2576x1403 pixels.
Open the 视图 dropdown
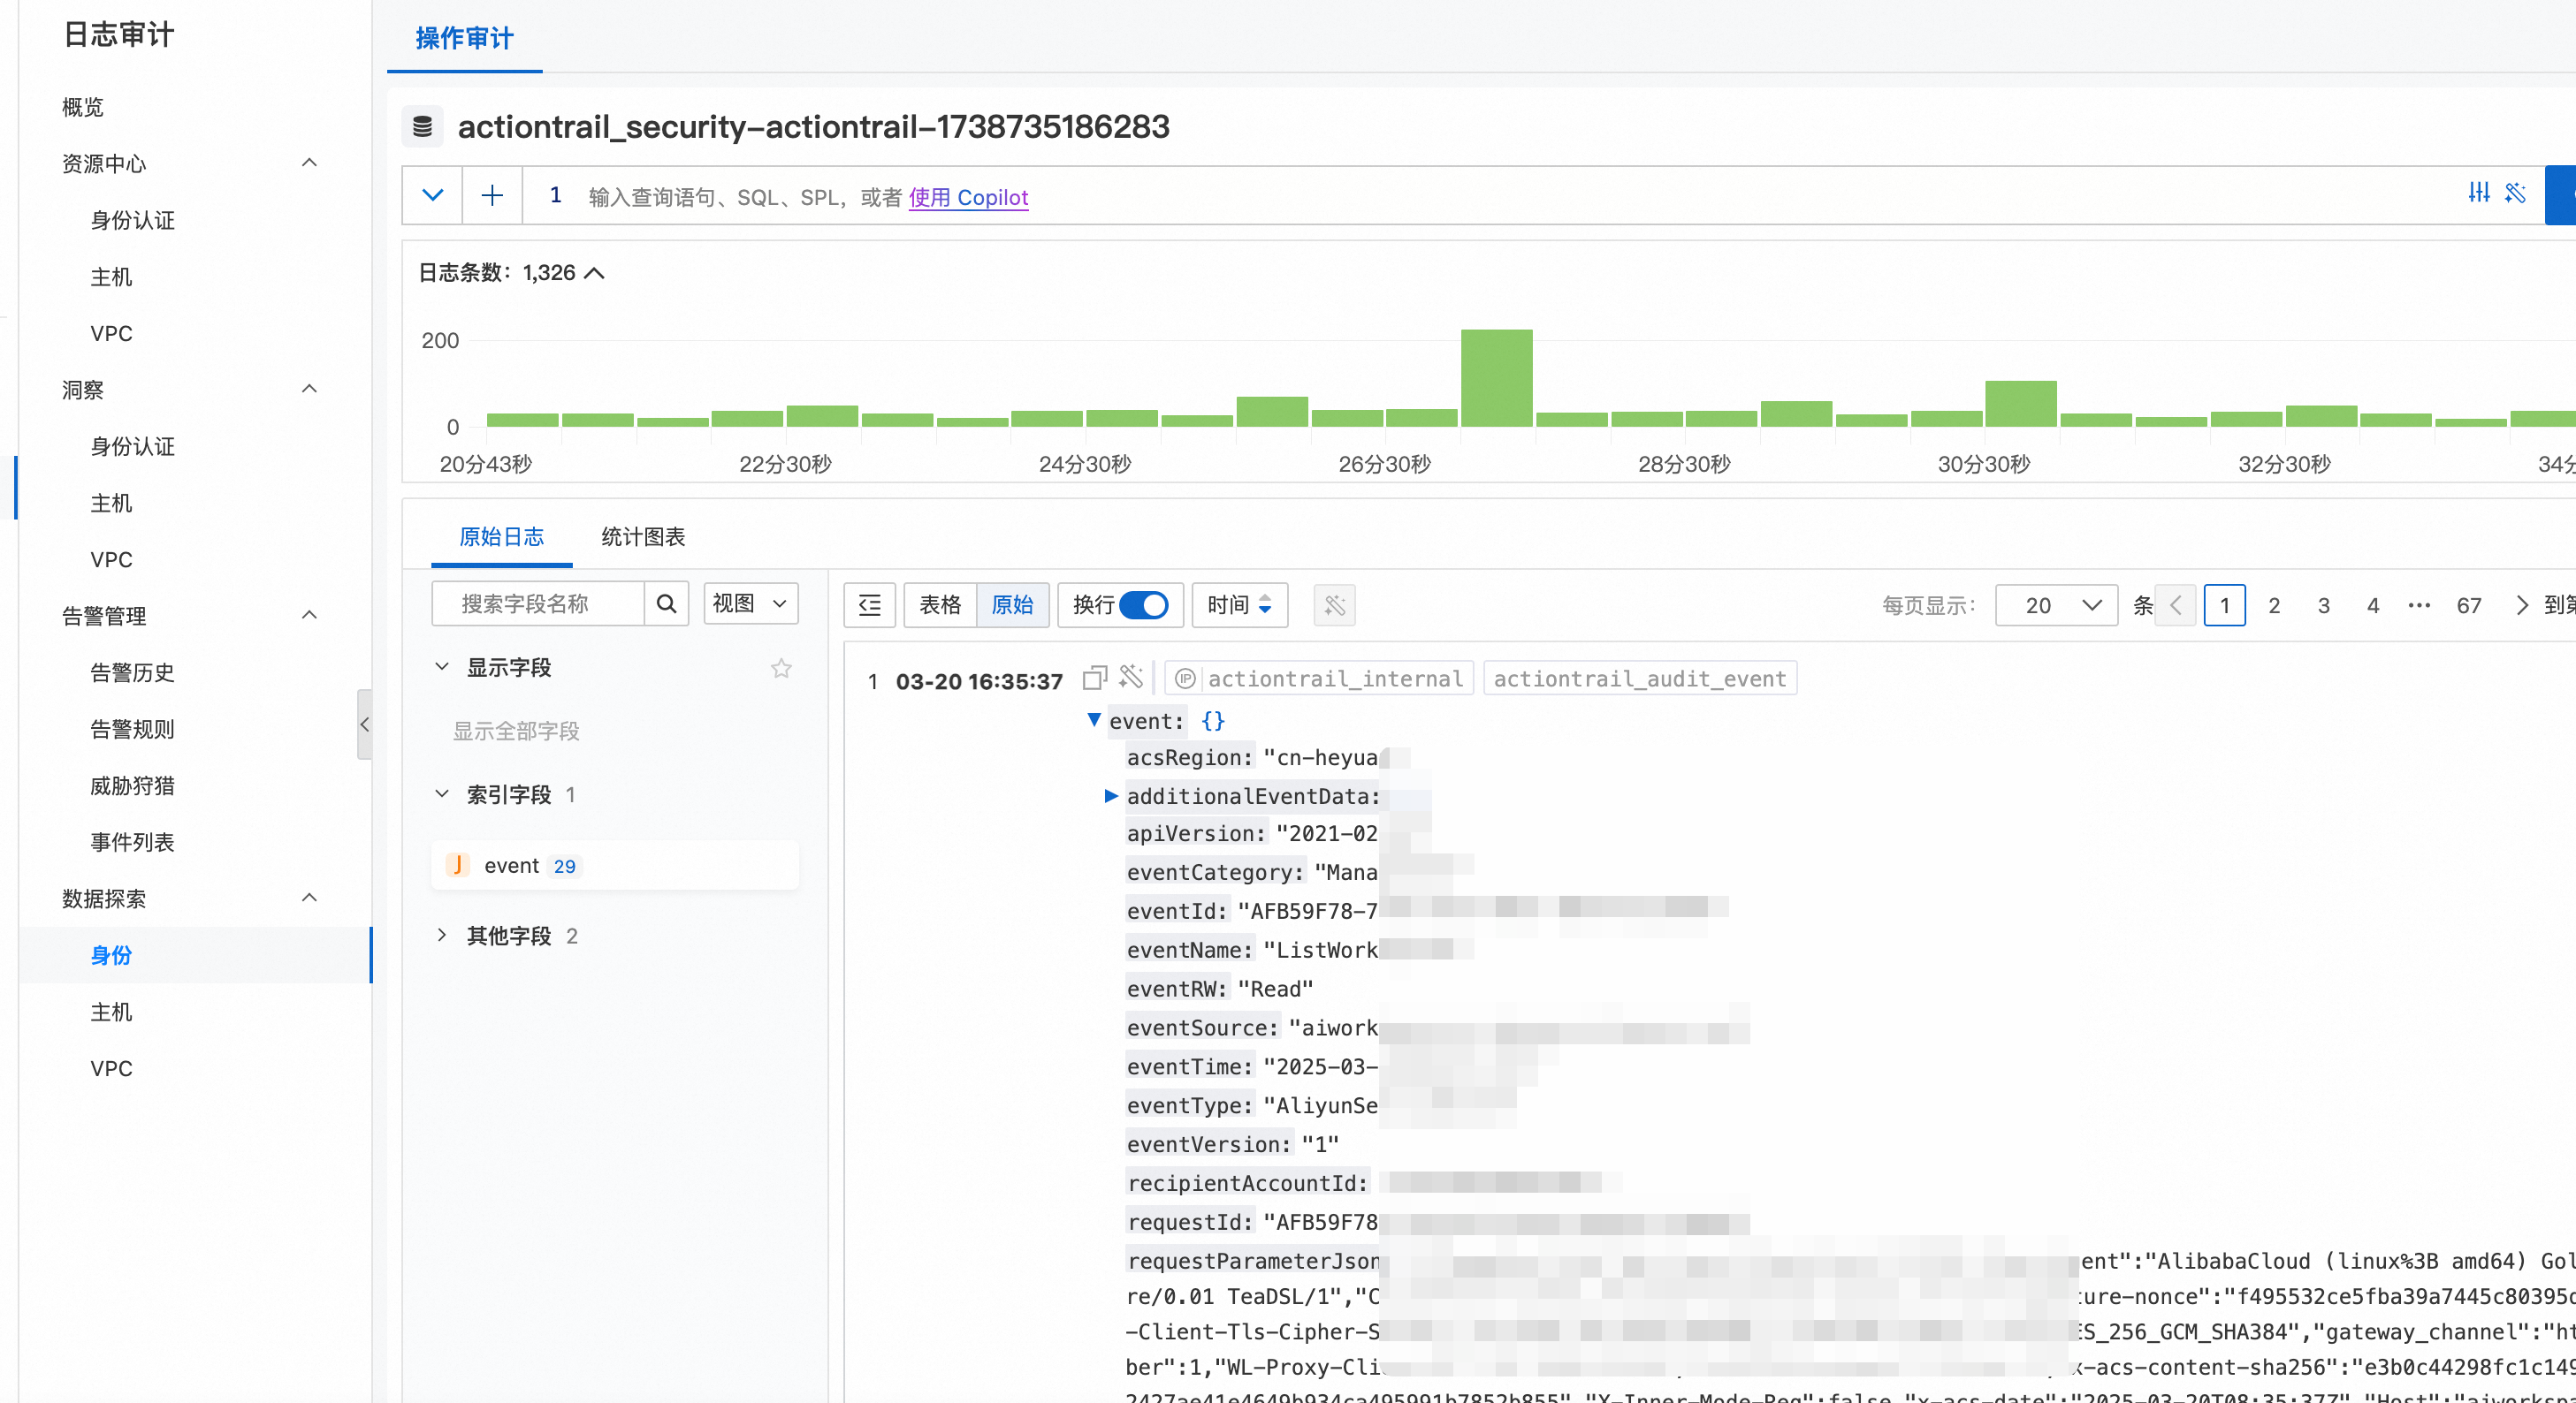point(750,603)
